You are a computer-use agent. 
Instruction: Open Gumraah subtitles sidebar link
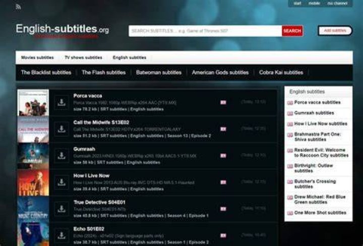[x=314, y=113]
